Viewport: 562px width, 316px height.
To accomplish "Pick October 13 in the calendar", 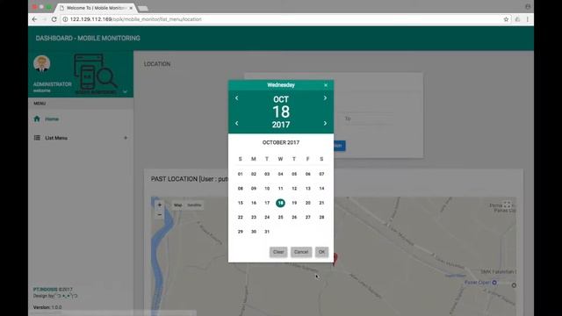I will tap(308, 189).
